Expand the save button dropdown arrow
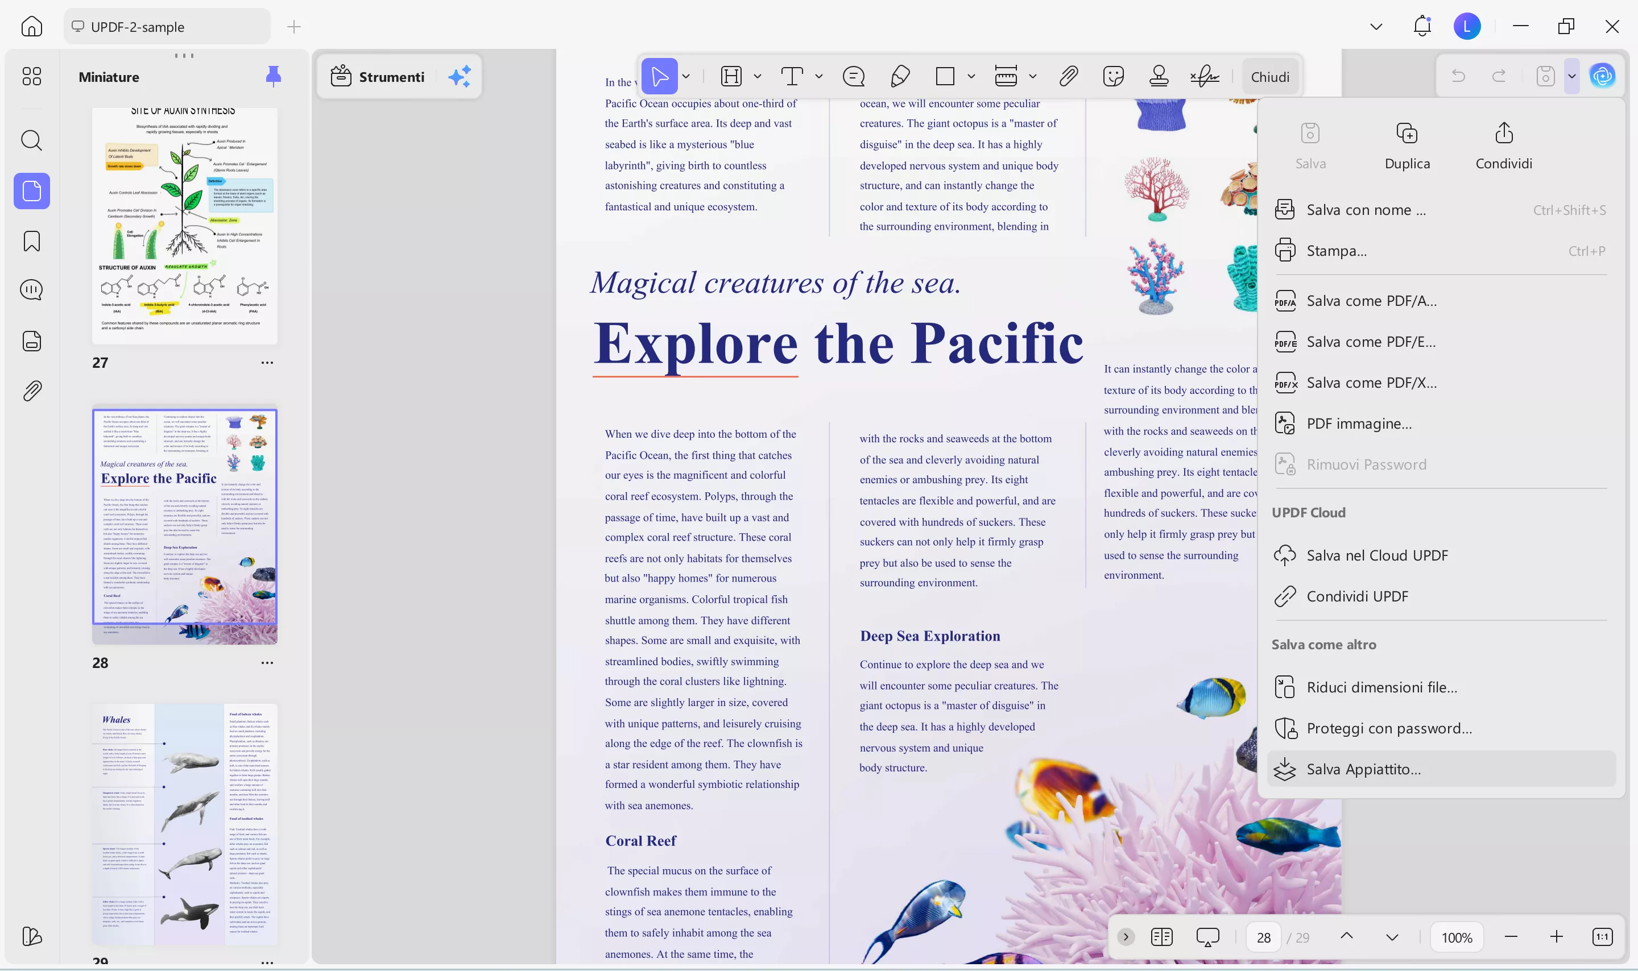 (x=1571, y=76)
